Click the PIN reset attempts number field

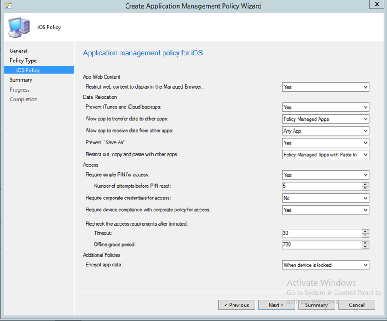(x=322, y=186)
